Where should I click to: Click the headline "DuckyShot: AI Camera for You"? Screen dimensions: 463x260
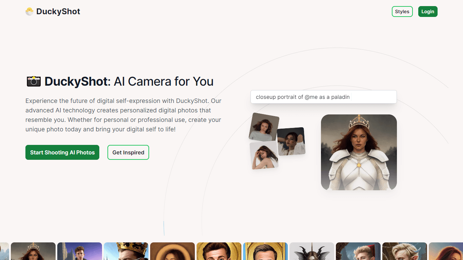(x=120, y=81)
